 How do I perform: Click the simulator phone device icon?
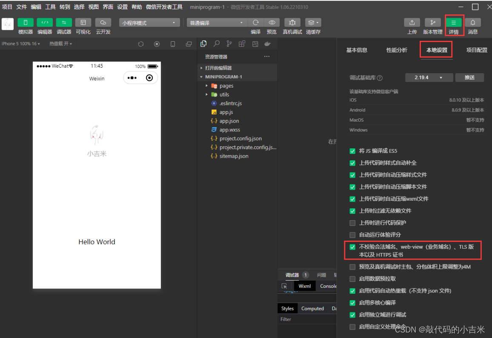tap(173, 44)
